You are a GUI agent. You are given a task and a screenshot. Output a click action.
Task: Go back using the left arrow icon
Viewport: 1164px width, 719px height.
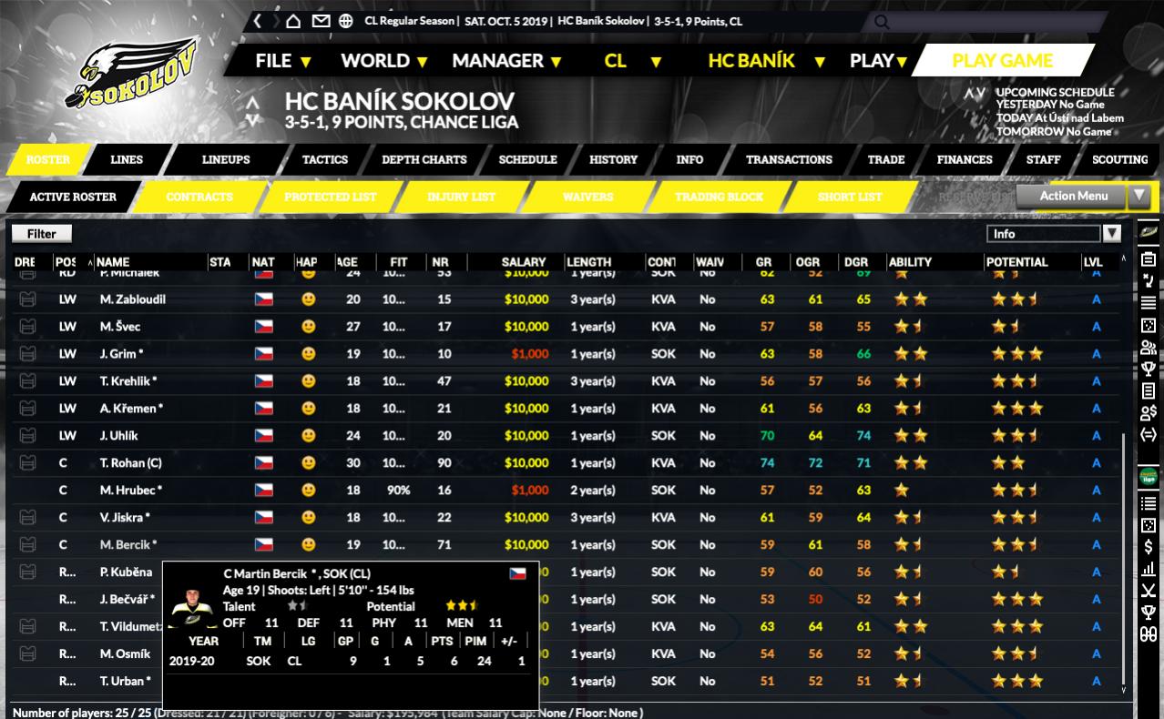[259, 21]
